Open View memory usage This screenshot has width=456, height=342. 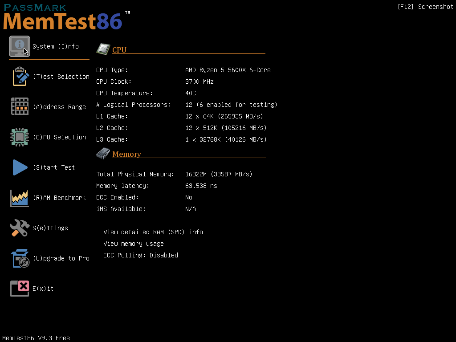coord(134,244)
